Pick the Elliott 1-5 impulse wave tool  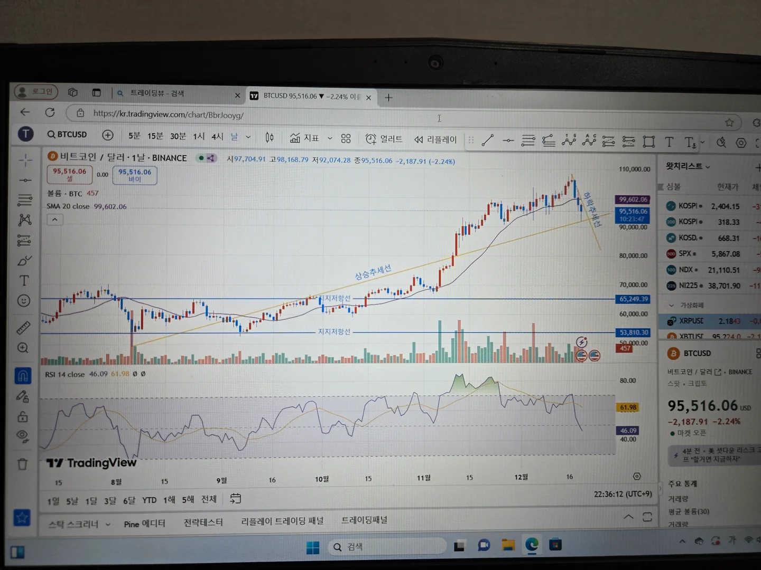569,140
